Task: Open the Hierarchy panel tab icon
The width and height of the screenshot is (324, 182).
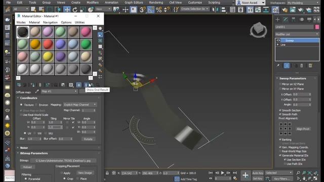Action: [x=294, y=19]
